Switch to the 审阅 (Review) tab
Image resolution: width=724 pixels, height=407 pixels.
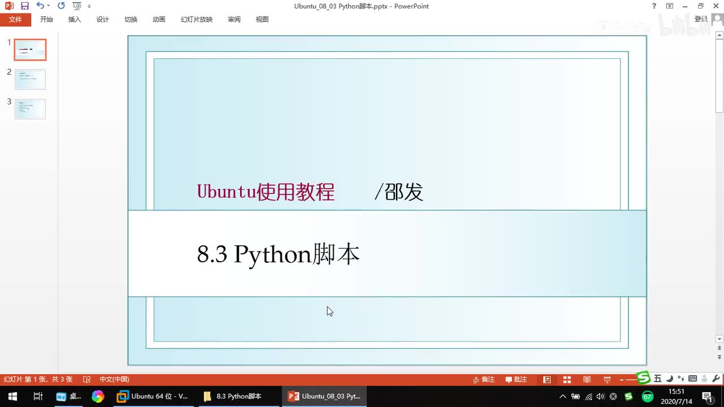click(234, 19)
